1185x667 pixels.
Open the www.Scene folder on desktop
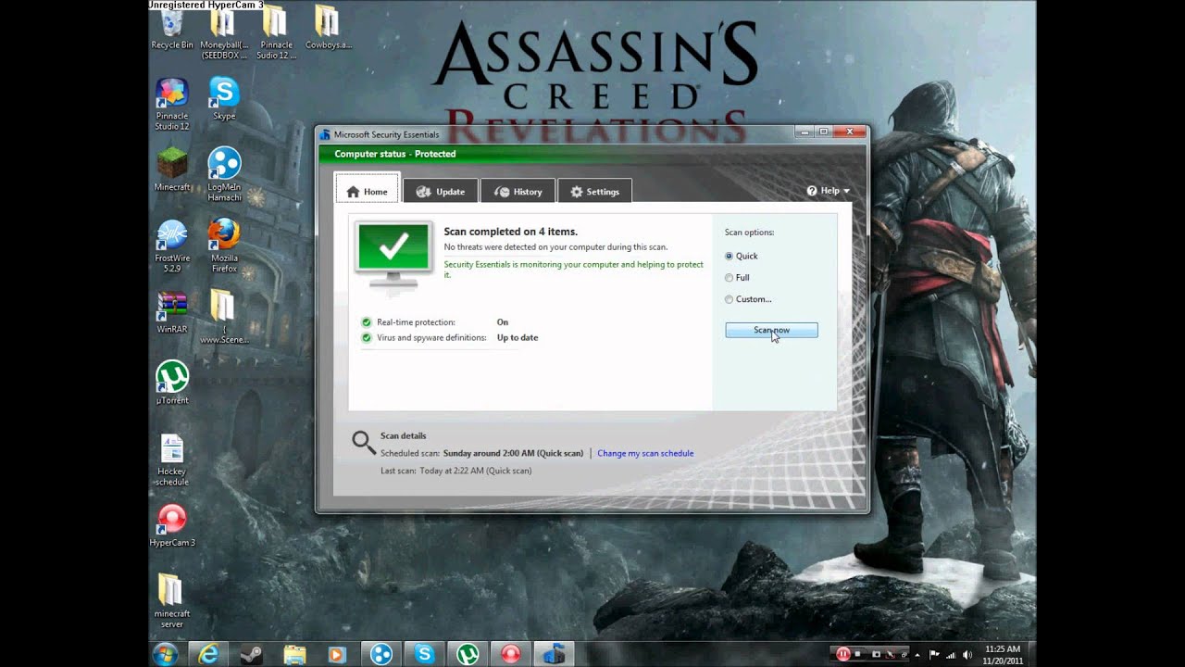coord(224,317)
